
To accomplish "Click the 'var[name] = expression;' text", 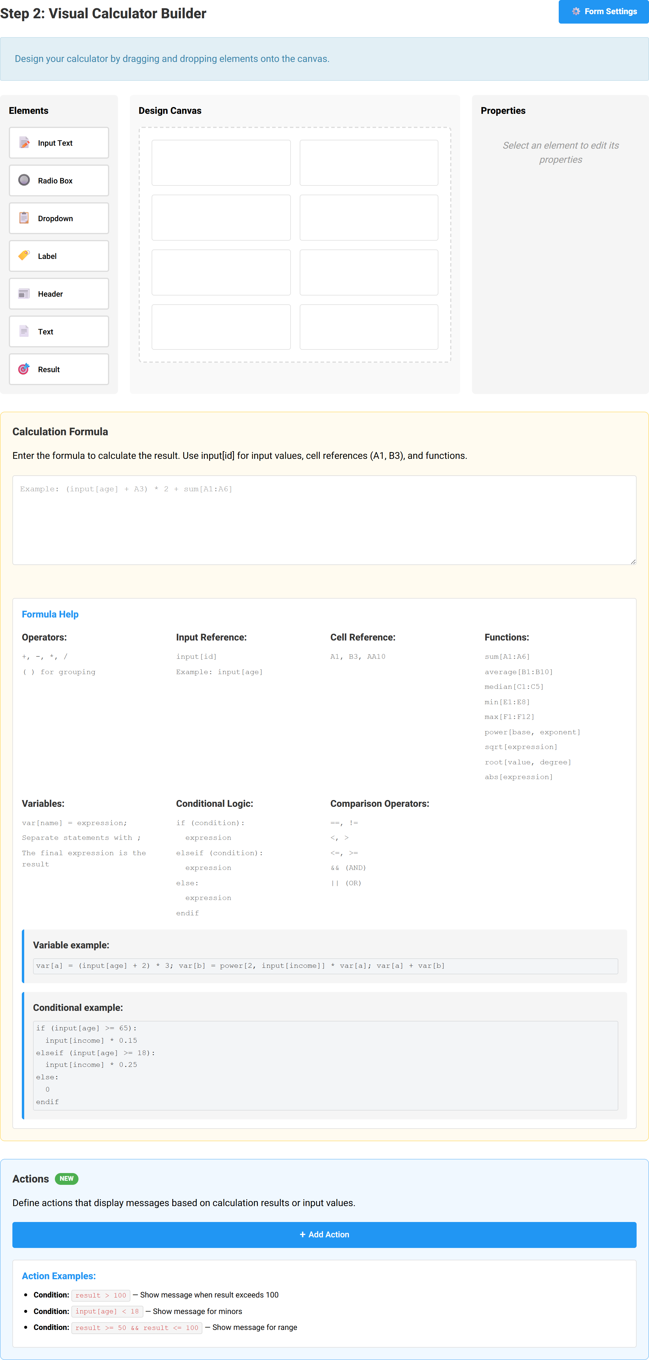I will click(74, 822).
